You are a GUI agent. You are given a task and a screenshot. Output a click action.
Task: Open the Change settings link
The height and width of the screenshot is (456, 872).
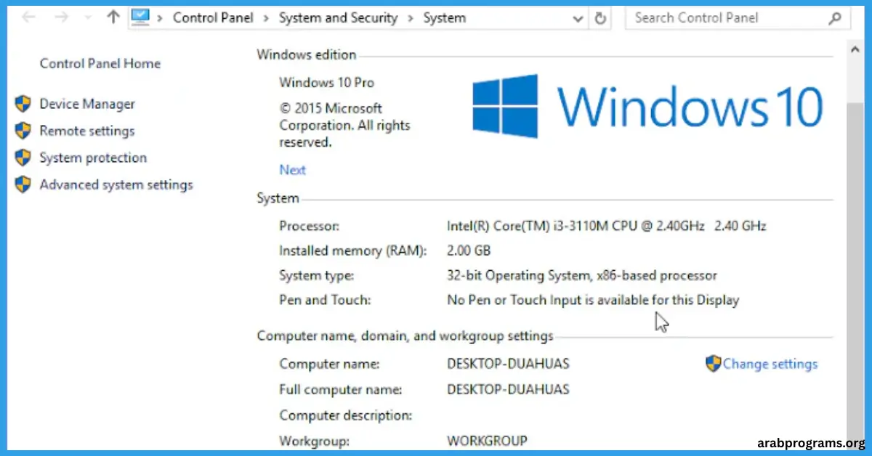[x=770, y=364]
